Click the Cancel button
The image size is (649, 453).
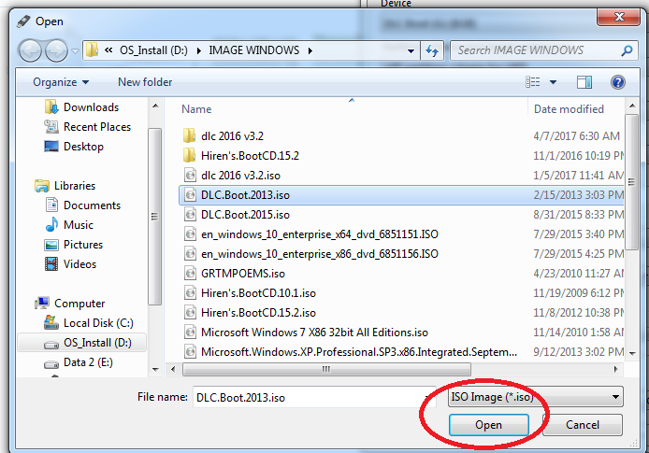(x=583, y=425)
